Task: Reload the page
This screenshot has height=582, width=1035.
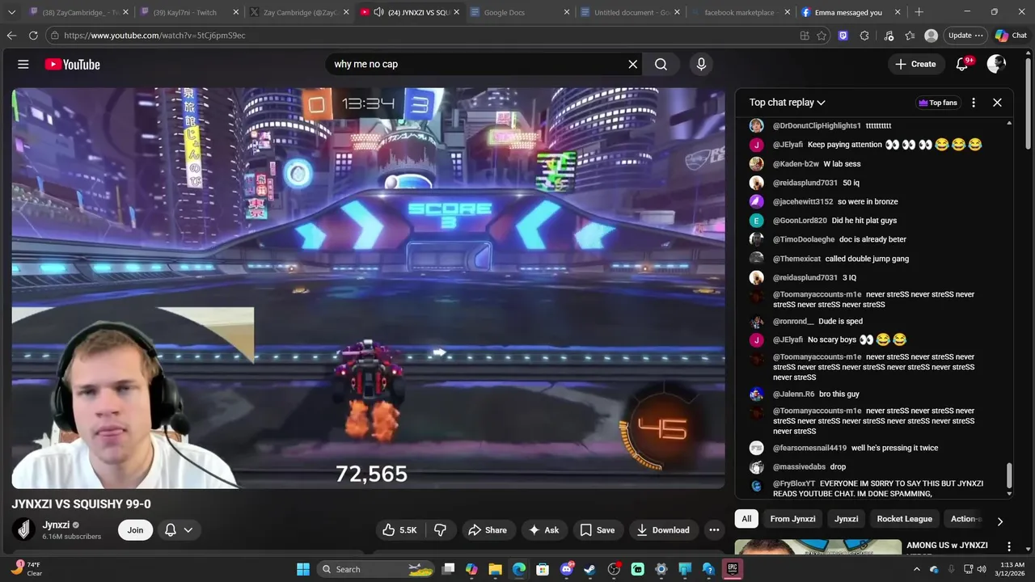Action: tap(33, 36)
